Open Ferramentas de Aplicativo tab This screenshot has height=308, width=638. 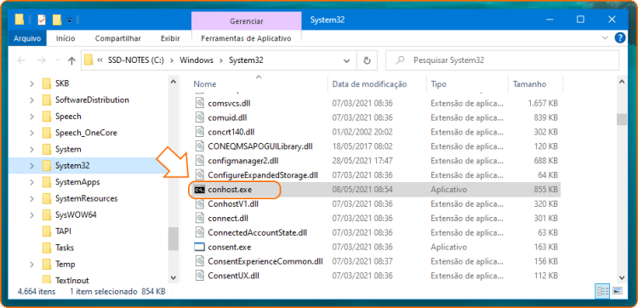click(x=246, y=38)
